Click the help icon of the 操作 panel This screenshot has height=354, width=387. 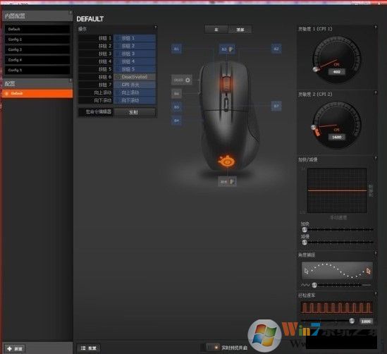[x=155, y=27]
